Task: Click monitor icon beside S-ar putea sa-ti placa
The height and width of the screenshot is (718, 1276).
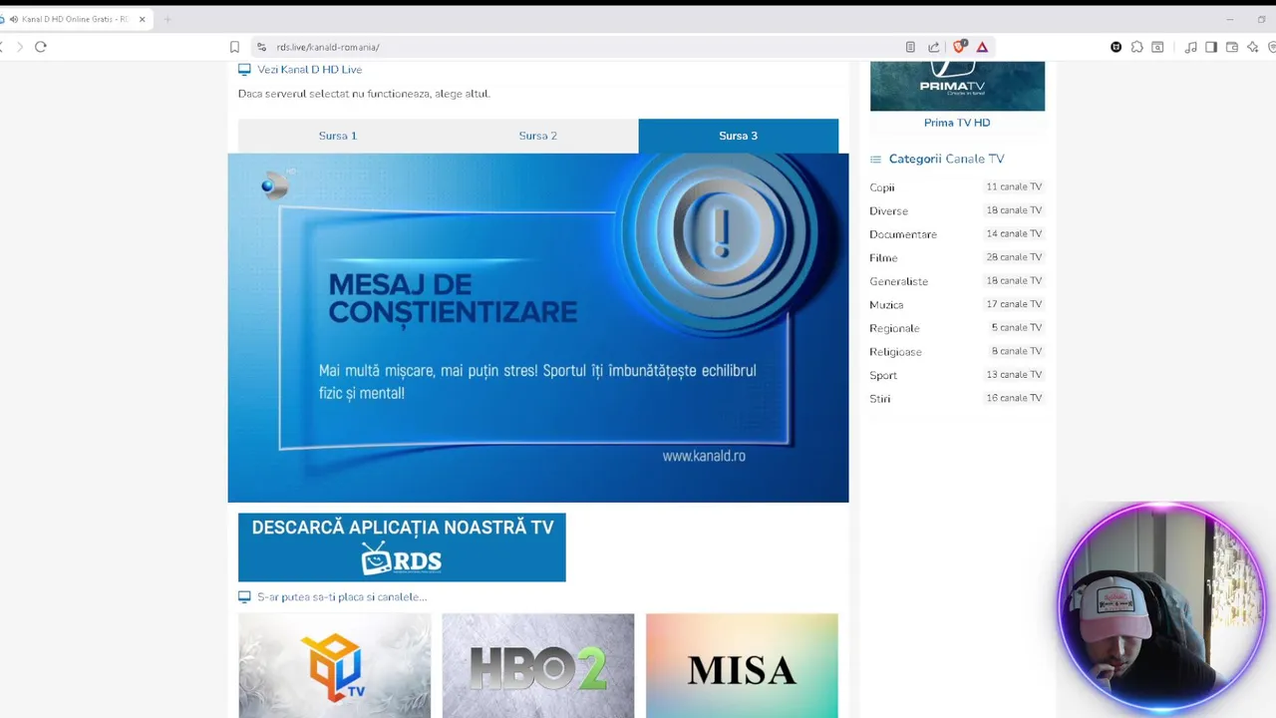Action: 244,596
